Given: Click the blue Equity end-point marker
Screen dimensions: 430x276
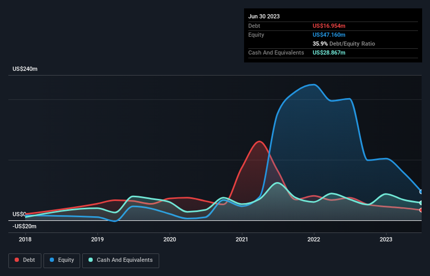Looking at the screenshot, I should (421, 192).
